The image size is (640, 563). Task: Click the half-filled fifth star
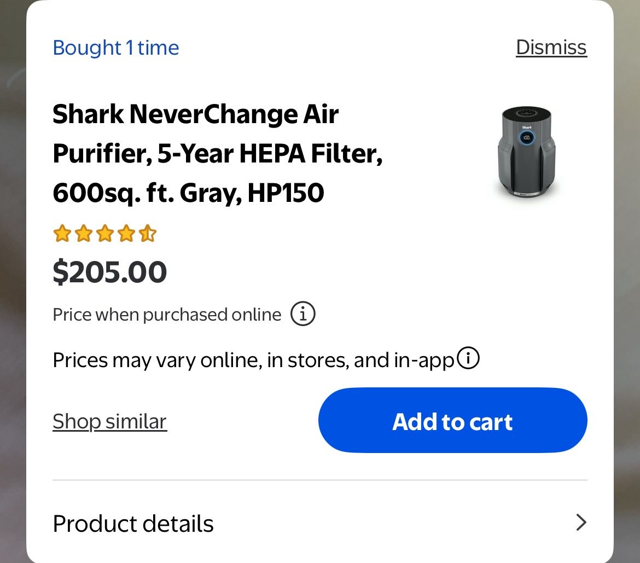click(x=148, y=234)
